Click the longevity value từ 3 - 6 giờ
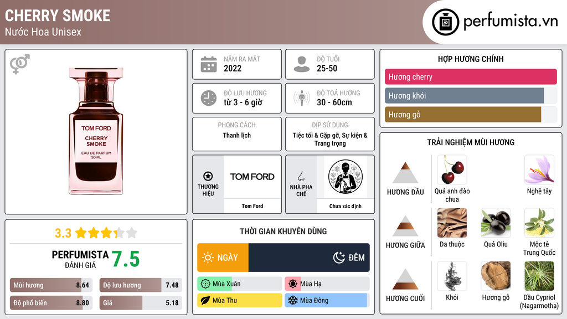 click(243, 102)
